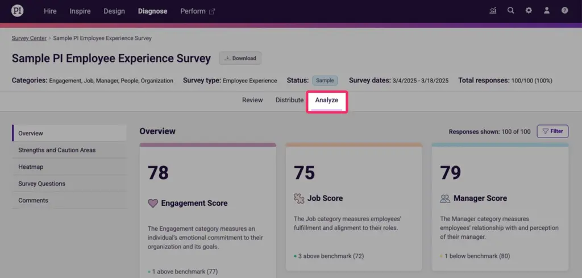Open the analytics chart icon in the top bar
The image size is (582, 278).
coord(493,11)
